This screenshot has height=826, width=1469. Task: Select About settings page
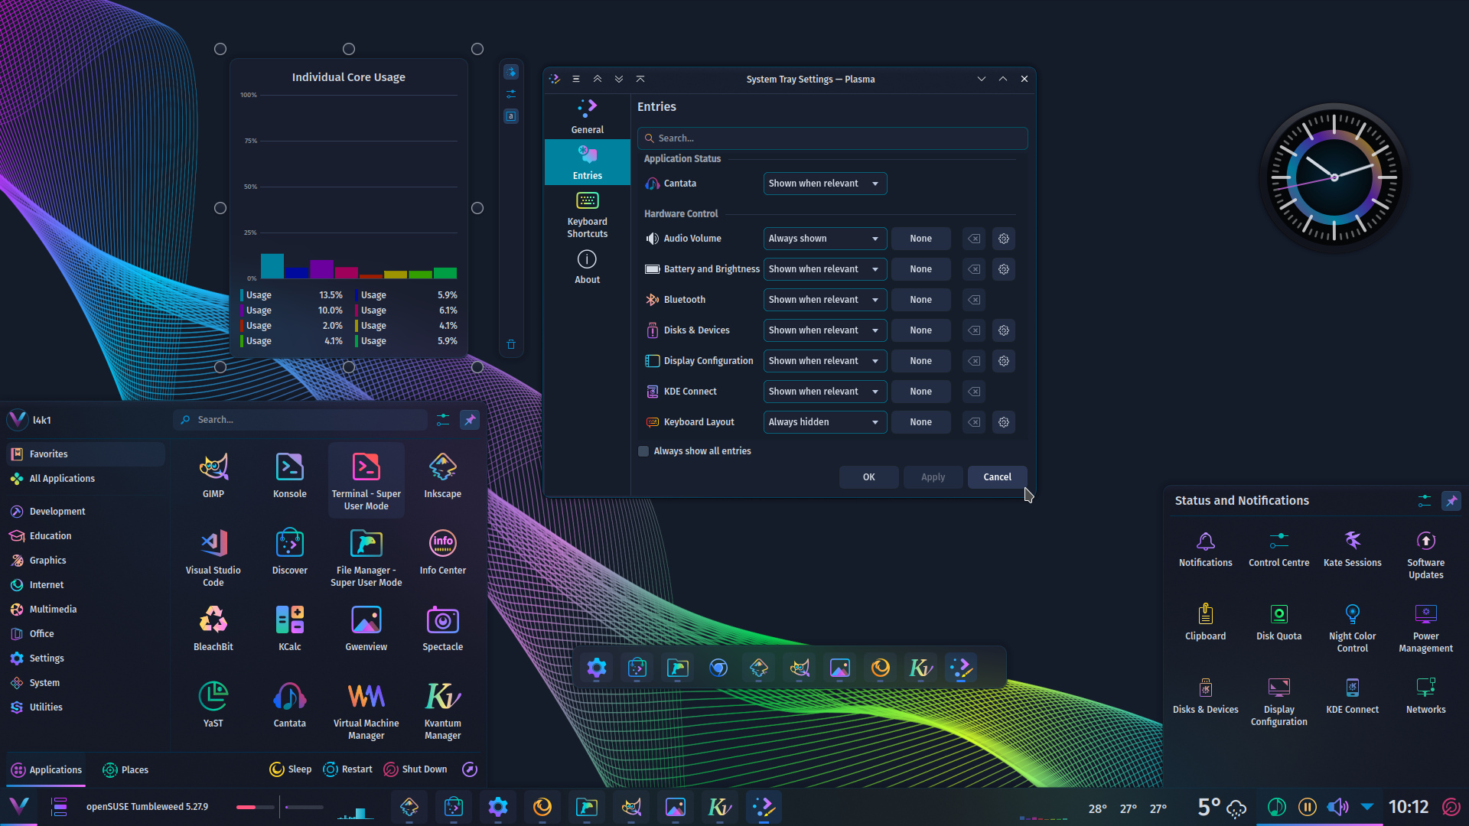[x=588, y=268]
